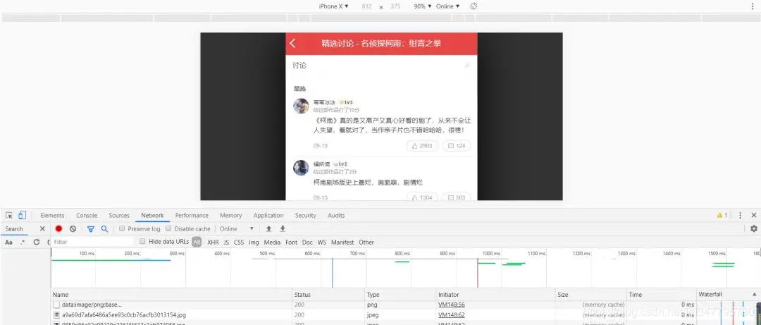The width and height of the screenshot is (761, 325).
Task: Click into the Filter text field
Action: coord(92,242)
